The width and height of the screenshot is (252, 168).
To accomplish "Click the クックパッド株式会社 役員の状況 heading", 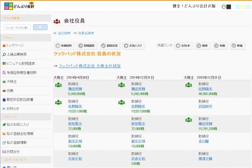I will click(x=87, y=54).
